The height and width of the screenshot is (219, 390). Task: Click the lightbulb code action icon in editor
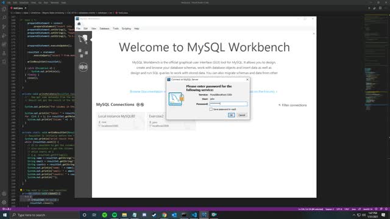(x=21, y=190)
